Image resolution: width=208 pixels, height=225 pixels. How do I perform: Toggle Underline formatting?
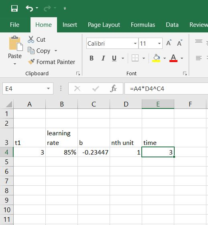point(114,58)
